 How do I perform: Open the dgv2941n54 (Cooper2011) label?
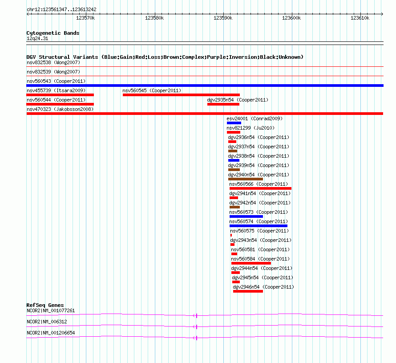[x=260, y=193]
